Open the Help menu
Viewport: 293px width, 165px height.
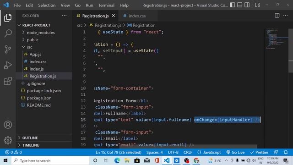[x=124, y=5]
